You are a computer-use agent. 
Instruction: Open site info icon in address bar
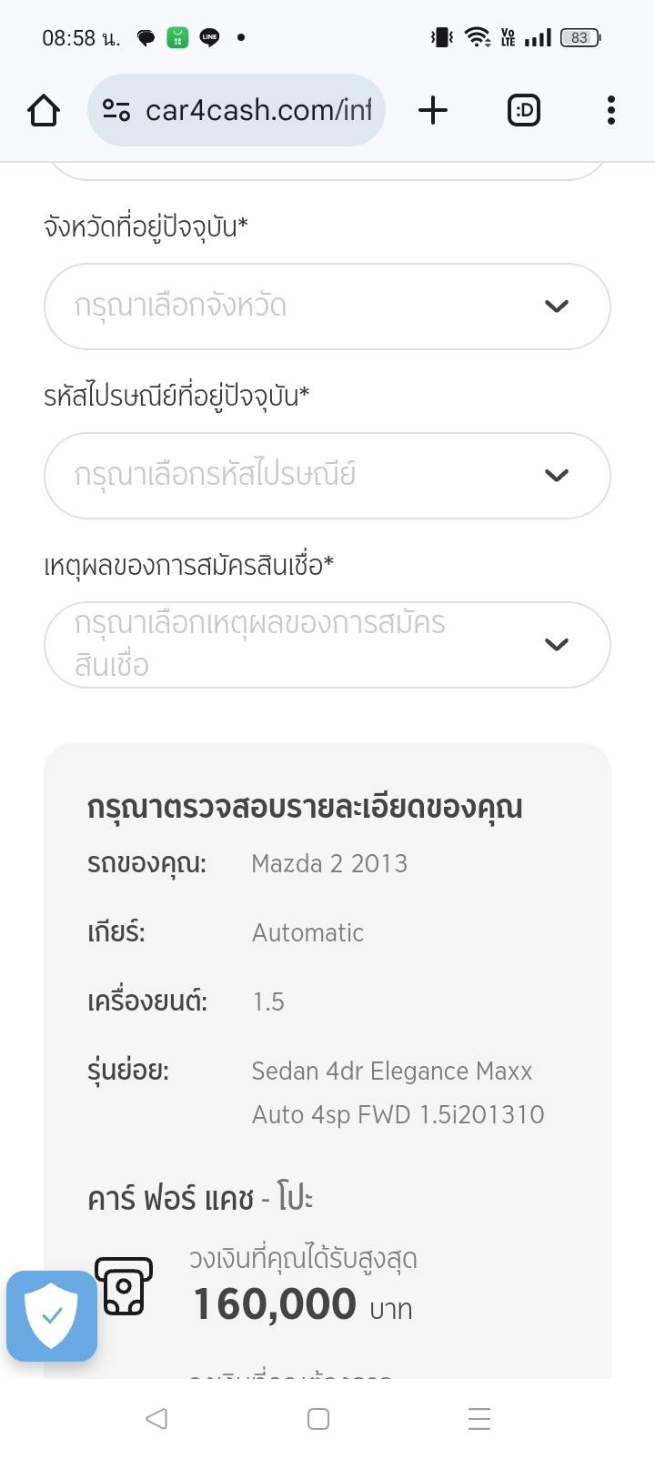tap(116, 111)
